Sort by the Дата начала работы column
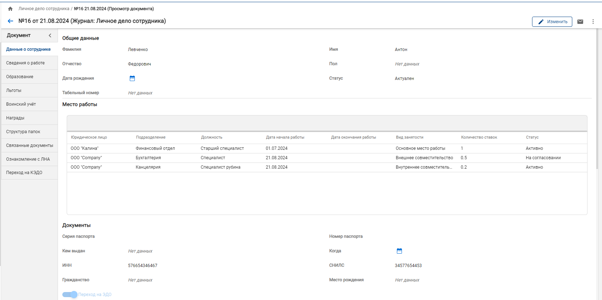Screen dimensions: 602x300 pyautogui.click(x=285, y=138)
